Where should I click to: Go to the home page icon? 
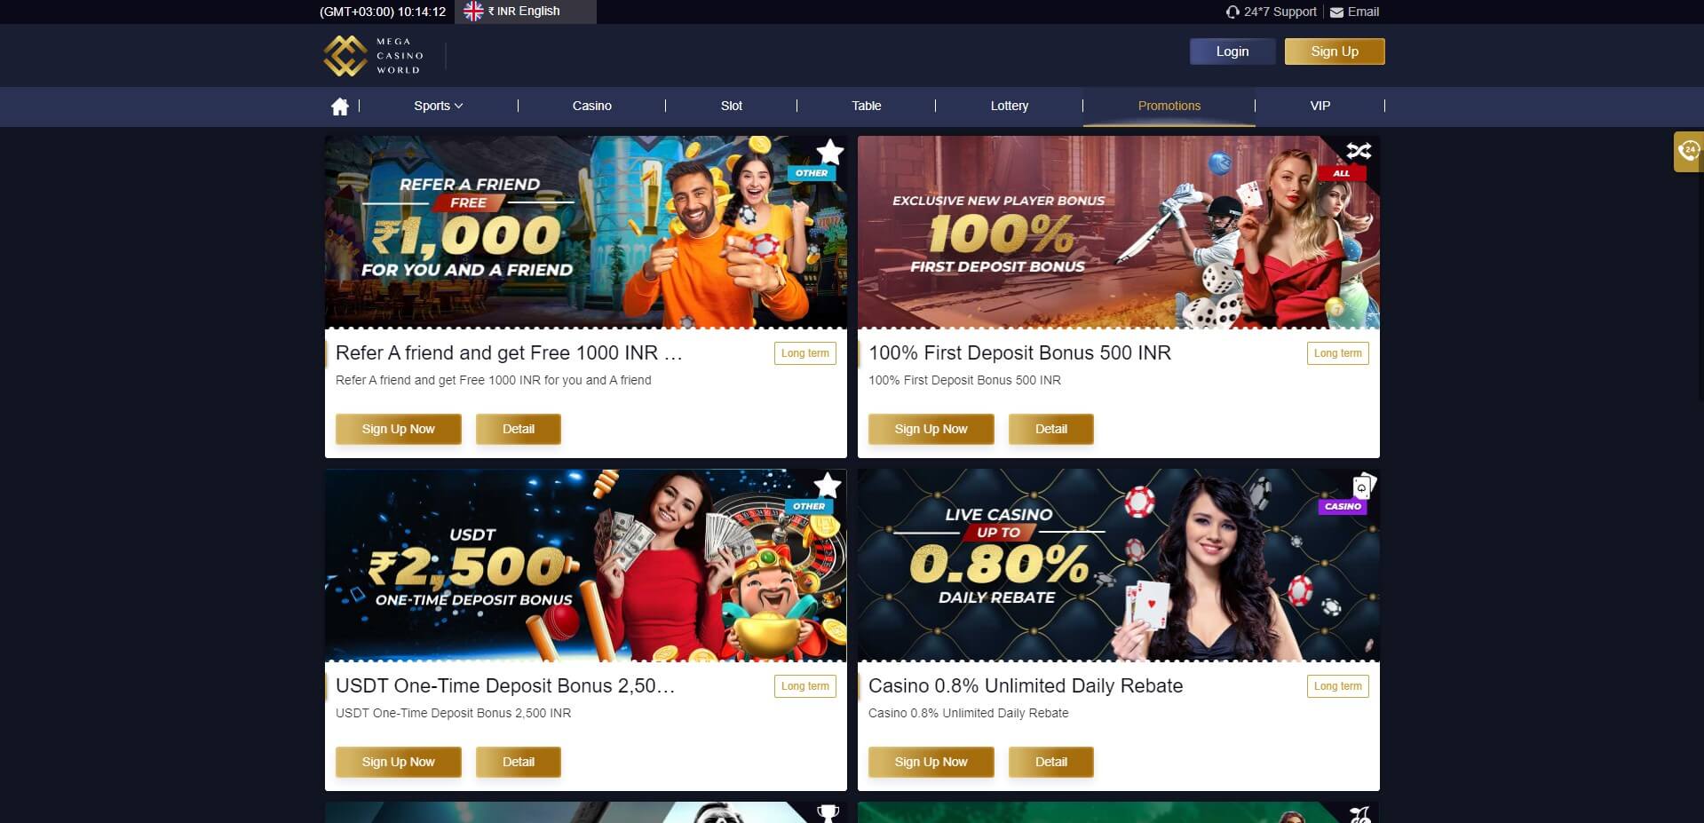(x=339, y=107)
